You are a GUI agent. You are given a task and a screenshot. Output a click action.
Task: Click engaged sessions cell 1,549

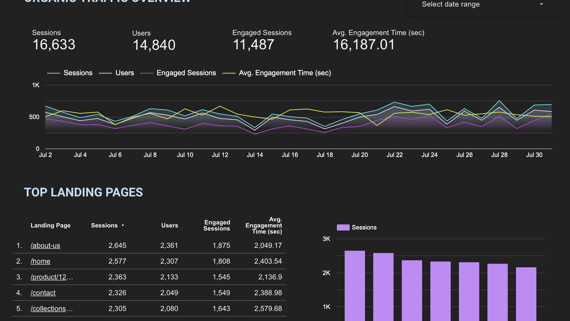pyautogui.click(x=221, y=293)
